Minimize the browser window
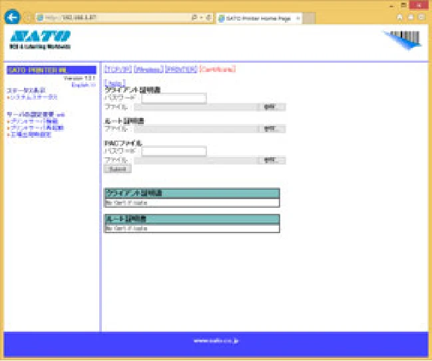432x361 pixels. (392, 5)
